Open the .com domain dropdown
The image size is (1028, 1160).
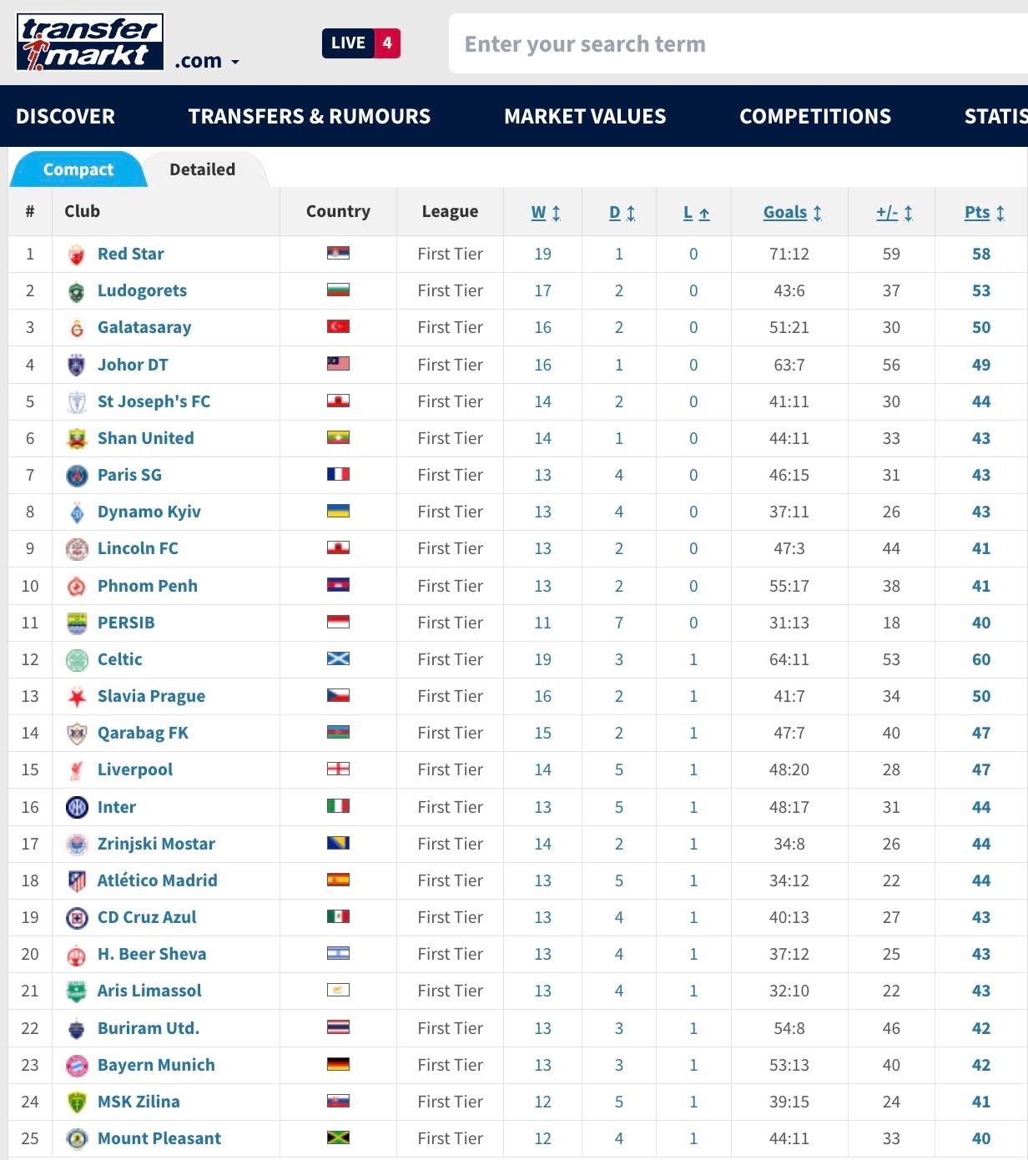[x=207, y=60]
